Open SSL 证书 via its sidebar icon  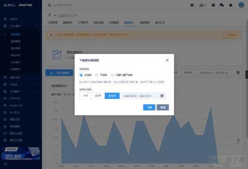(5, 112)
